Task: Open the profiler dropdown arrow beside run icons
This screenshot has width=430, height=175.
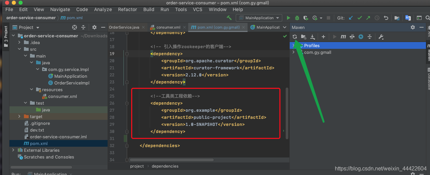Action: [321, 18]
